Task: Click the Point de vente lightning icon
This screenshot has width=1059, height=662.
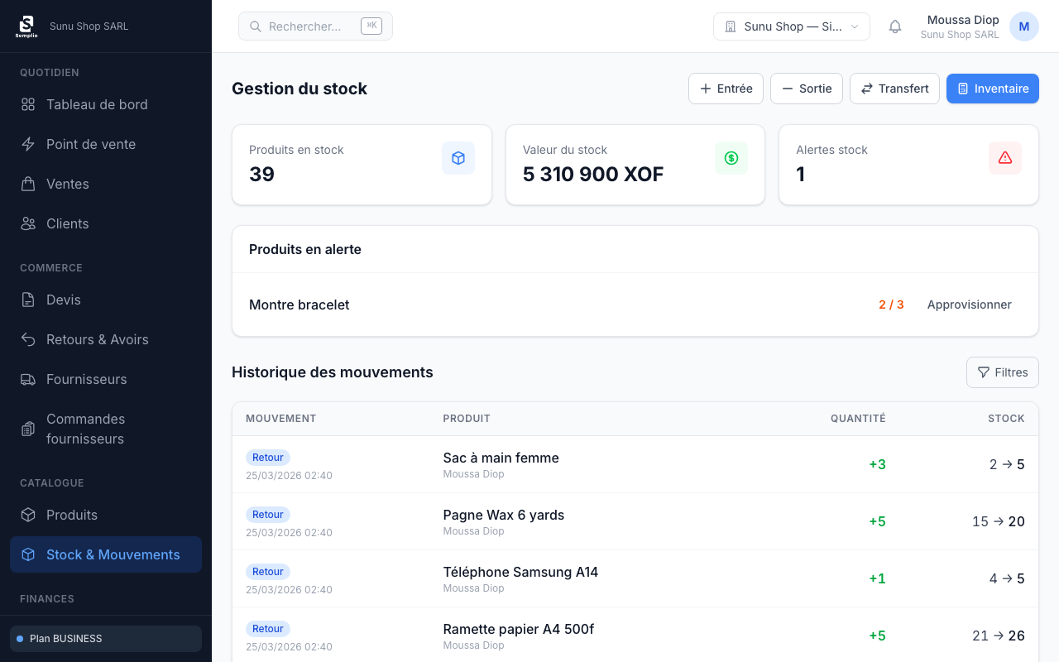Action: 28,144
